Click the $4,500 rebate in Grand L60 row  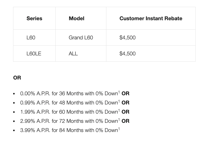(x=127, y=38)
